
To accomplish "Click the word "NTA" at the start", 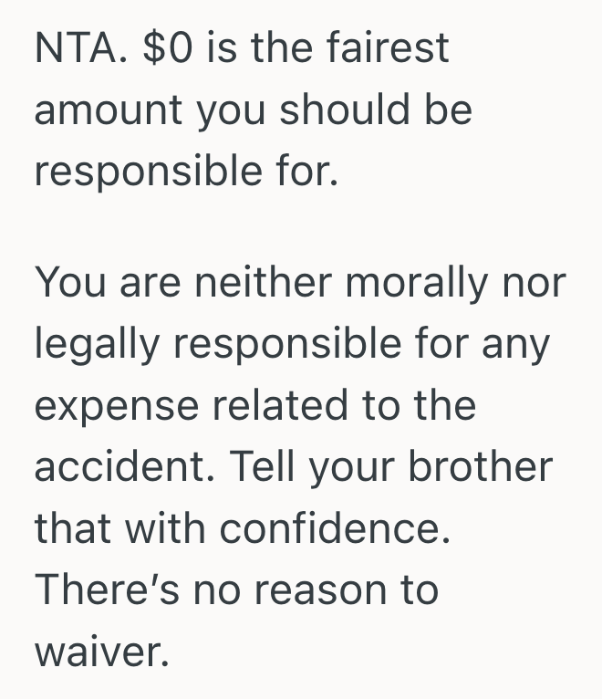I will click(x=73, y=48).
